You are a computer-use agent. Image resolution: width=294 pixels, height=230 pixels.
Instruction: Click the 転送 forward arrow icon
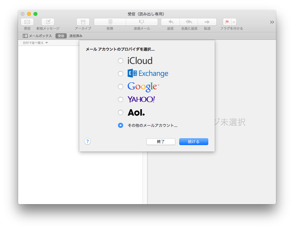tap(207, 22)
